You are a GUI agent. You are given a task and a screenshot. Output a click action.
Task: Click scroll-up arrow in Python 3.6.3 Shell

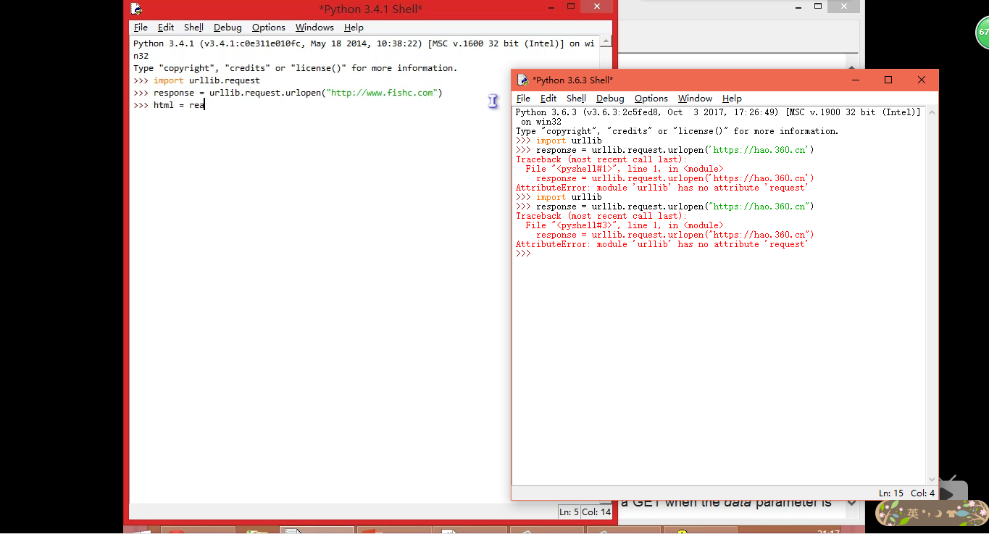[x=932, y=112]
